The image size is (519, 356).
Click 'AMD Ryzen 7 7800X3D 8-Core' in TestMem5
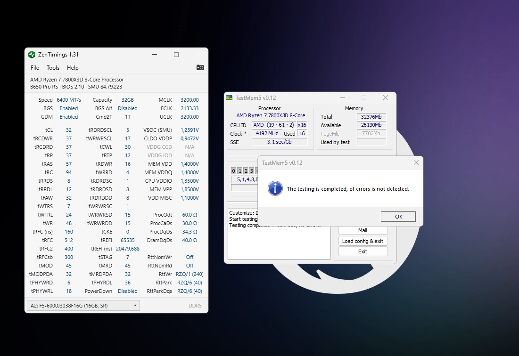point(271,115)
